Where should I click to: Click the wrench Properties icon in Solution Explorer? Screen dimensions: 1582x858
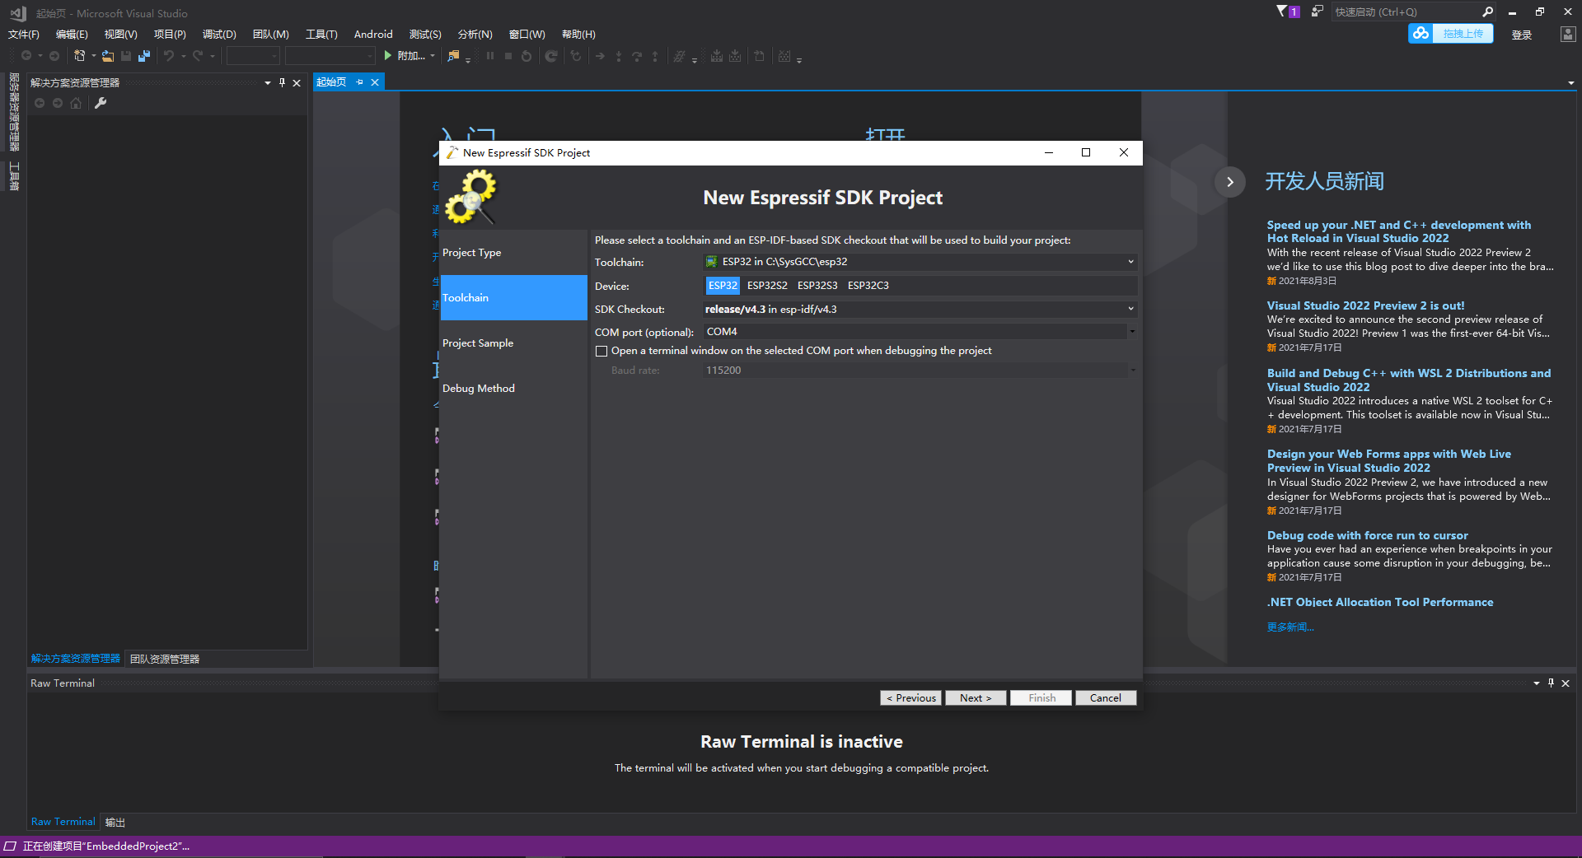tap(101, 103)
